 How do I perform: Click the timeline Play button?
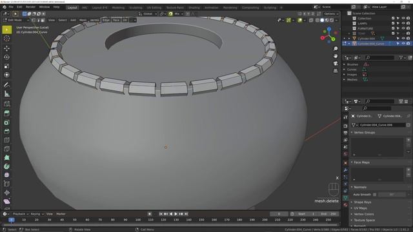tap(176, 214)
